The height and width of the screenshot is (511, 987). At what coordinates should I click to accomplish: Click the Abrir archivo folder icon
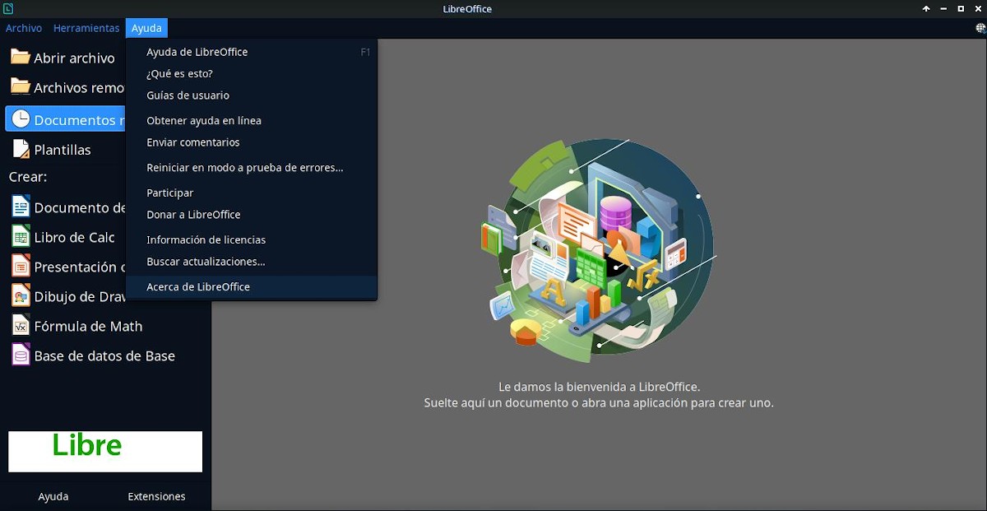(20, 58)
